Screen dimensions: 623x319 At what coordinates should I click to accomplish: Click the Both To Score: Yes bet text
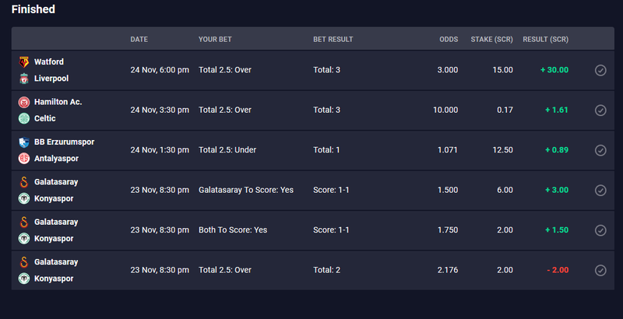tap(233, 230)
